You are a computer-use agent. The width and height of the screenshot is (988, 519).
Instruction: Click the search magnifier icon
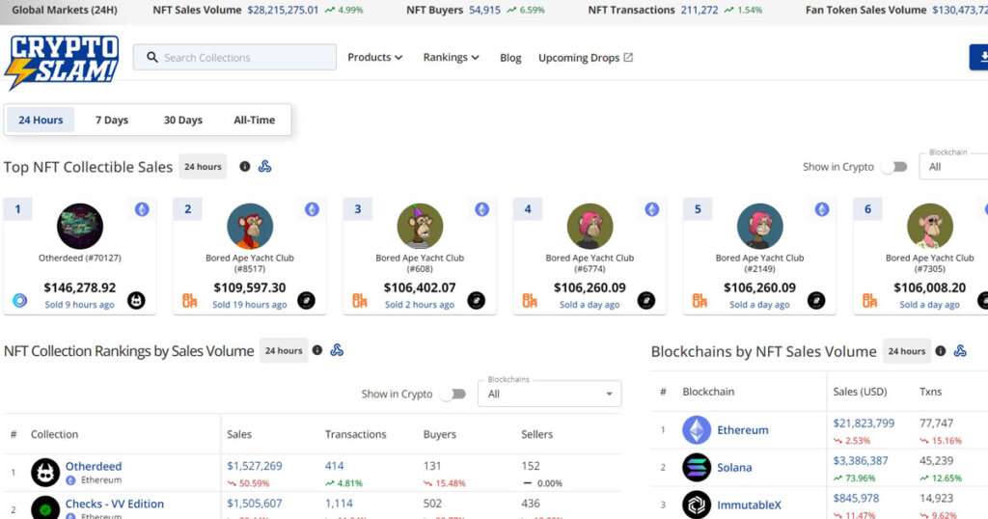click(x=151, y=57)
